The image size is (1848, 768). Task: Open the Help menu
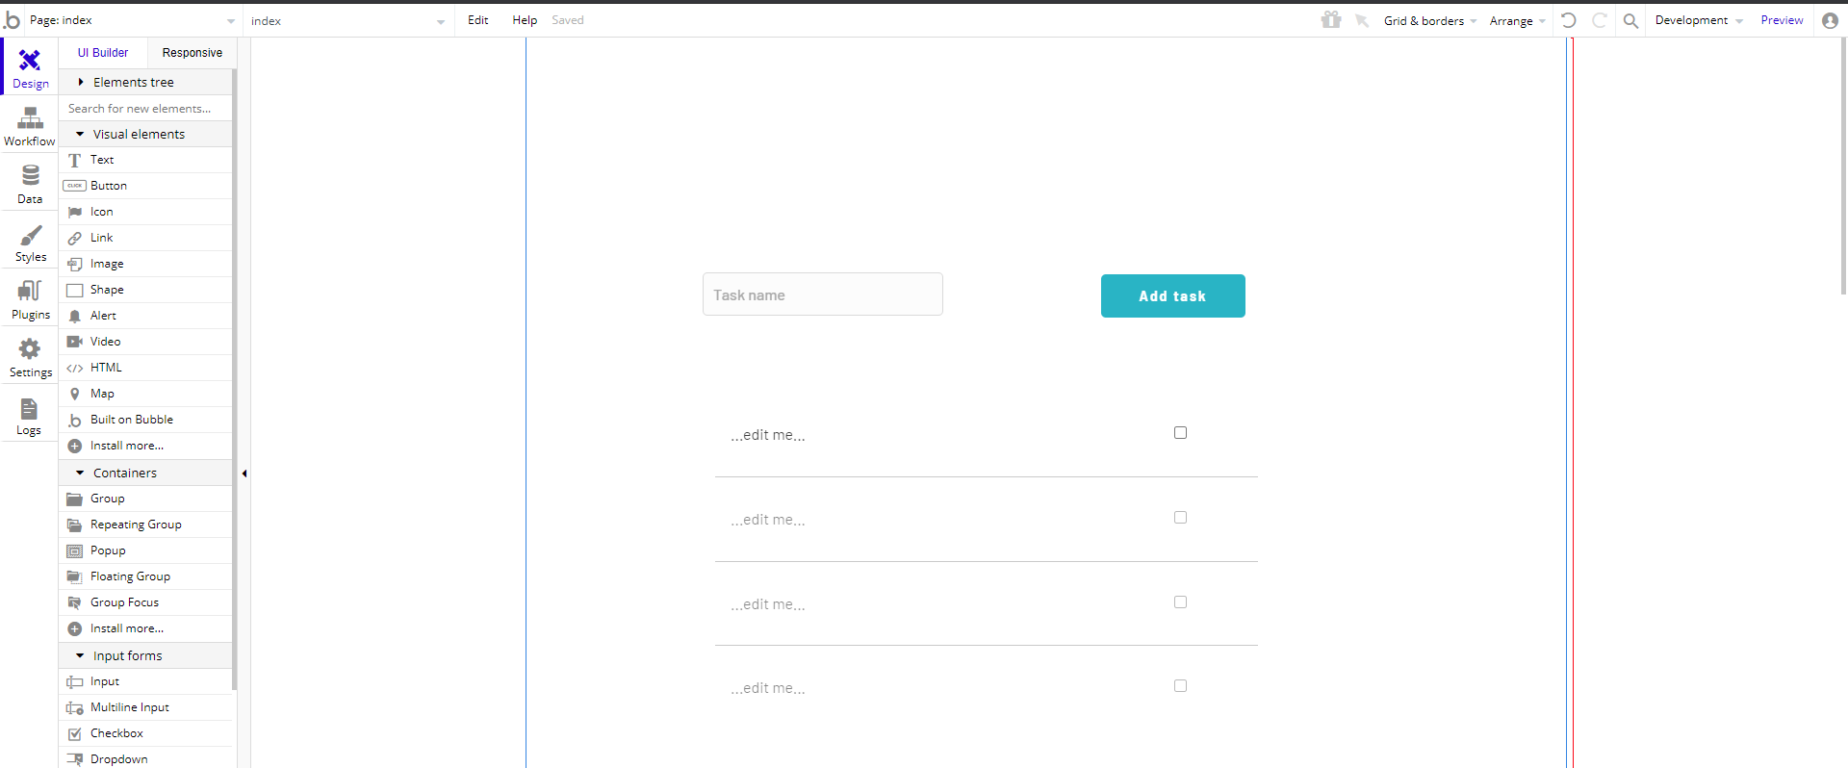[x=525, y=20]
